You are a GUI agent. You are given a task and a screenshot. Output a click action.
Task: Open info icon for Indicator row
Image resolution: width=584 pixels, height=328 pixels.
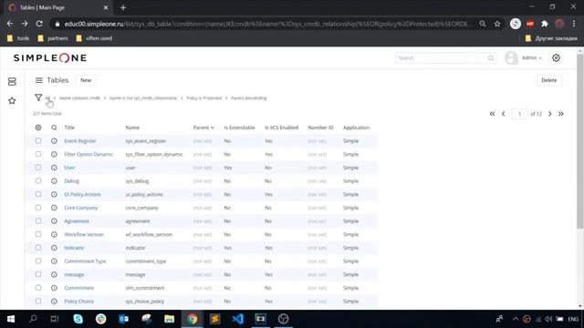tap(54, 248)
